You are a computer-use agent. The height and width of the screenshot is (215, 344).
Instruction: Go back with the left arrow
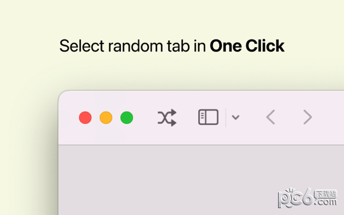click(x=271, y=118)
